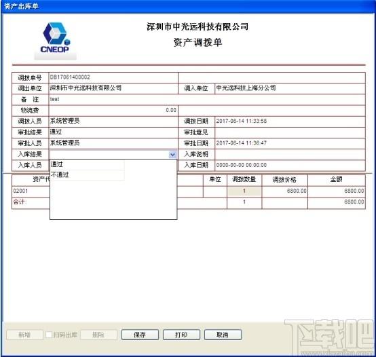Screen dimensions: 376x357
Task: Select 通过 in the dropdown list
Action: [88, 164]
